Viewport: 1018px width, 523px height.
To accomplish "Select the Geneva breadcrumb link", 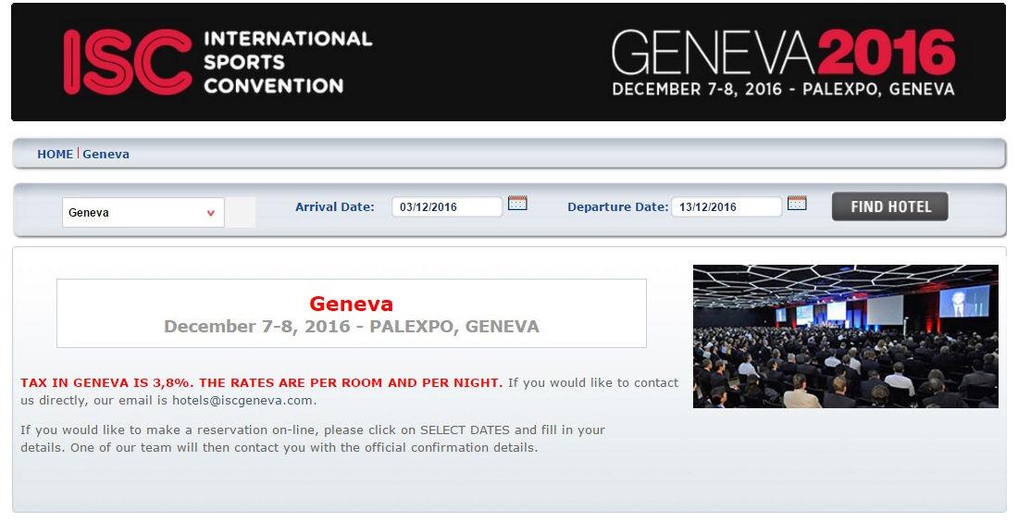I will 106,154.
